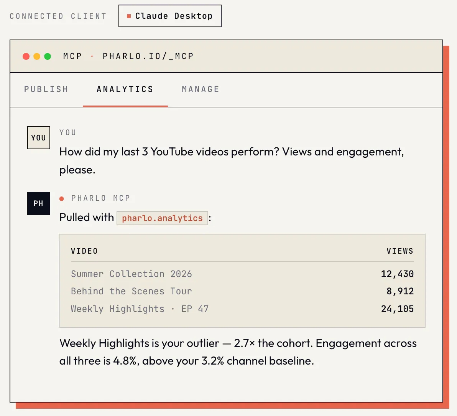Click the YOU sender label above message
This screenshot has height=416, width=457.
click(x=67, y=132)
